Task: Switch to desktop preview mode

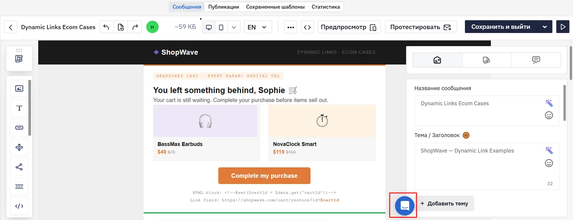Action: (x=209, y=27)
